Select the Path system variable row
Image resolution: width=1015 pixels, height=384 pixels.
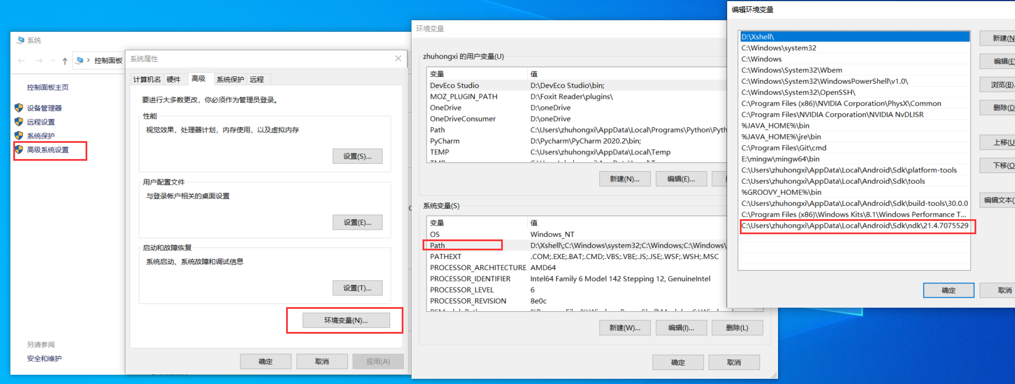point(577,245)
